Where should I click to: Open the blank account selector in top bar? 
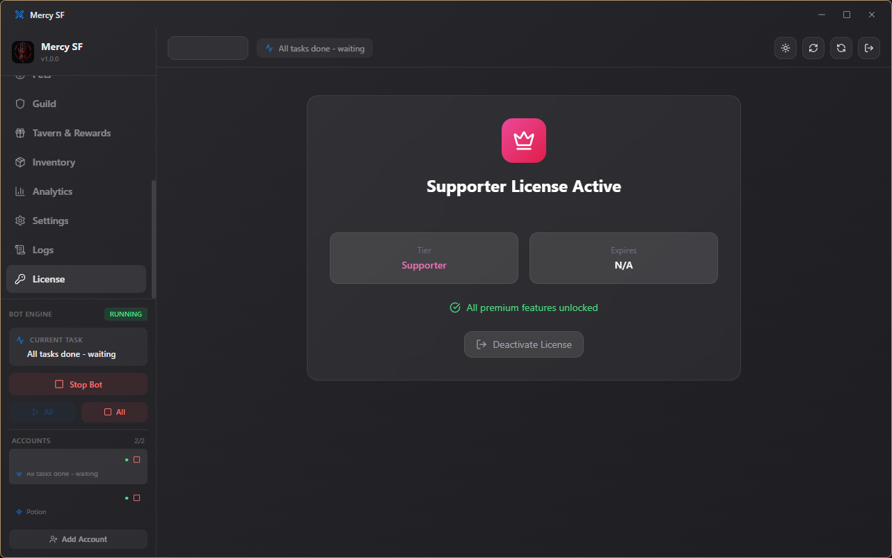pos(208,48)
